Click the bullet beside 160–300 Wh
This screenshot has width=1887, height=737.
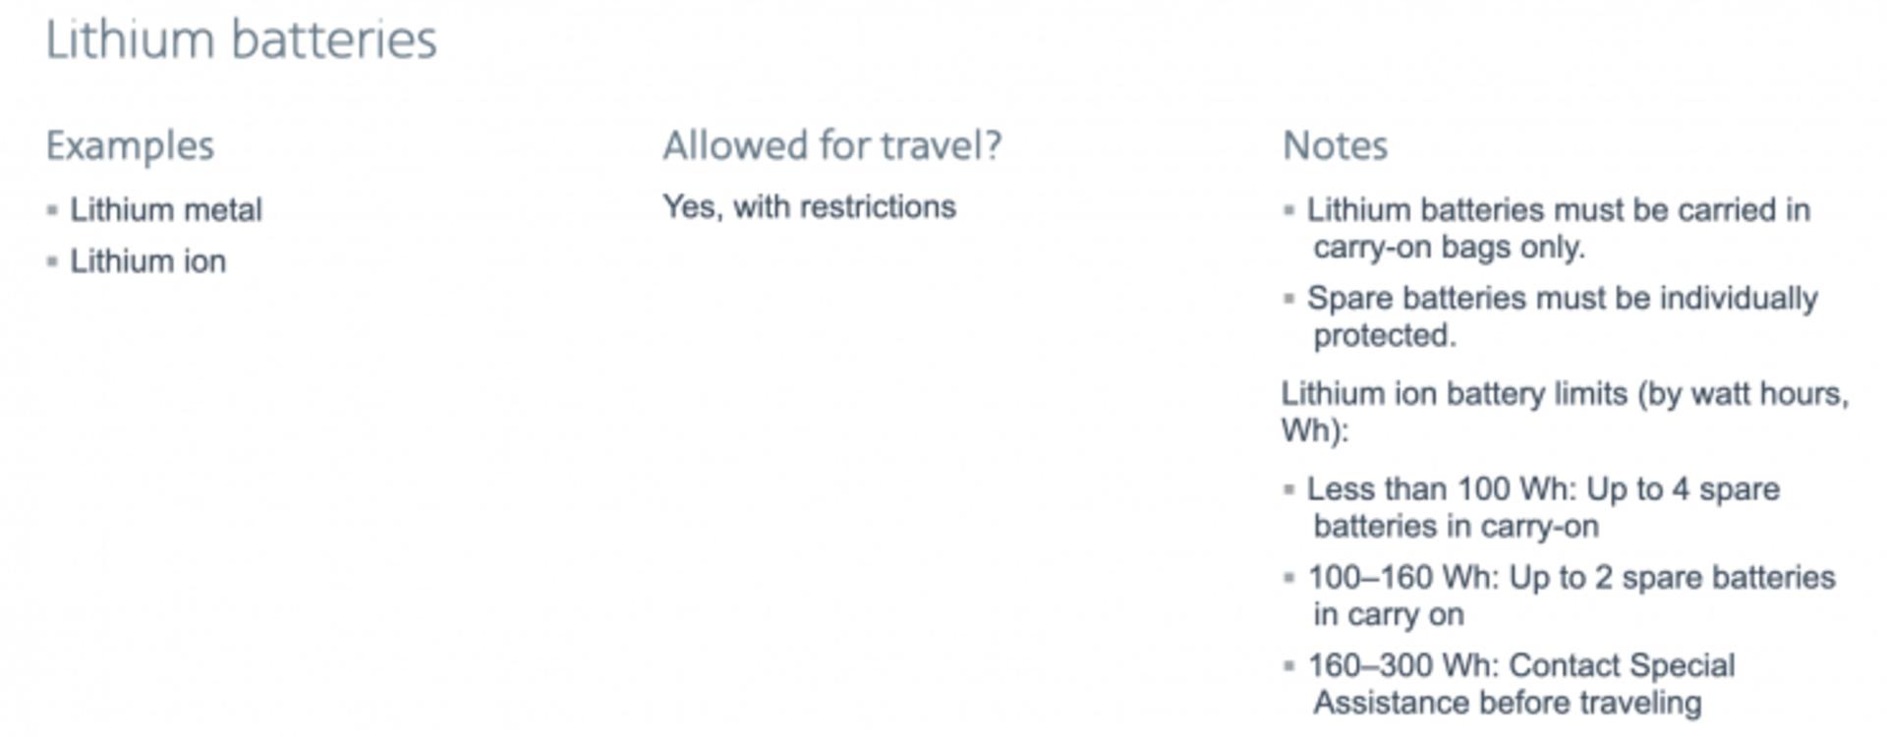tap(1289, 666)
